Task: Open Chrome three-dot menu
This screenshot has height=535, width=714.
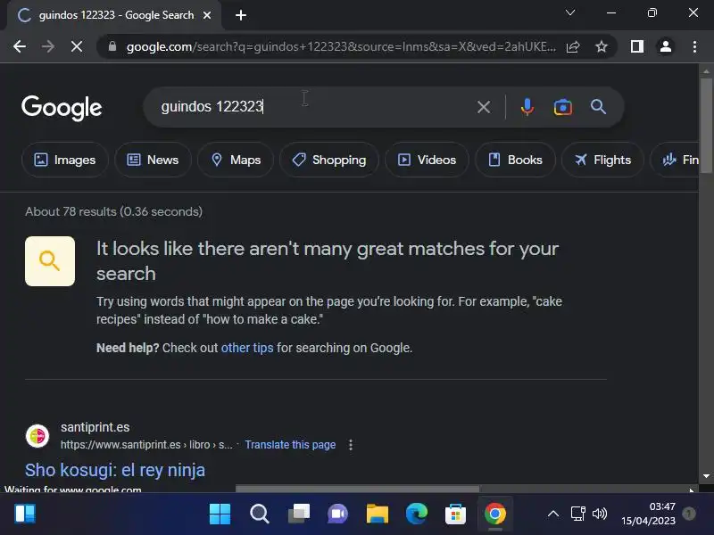Action: [694, 46]
